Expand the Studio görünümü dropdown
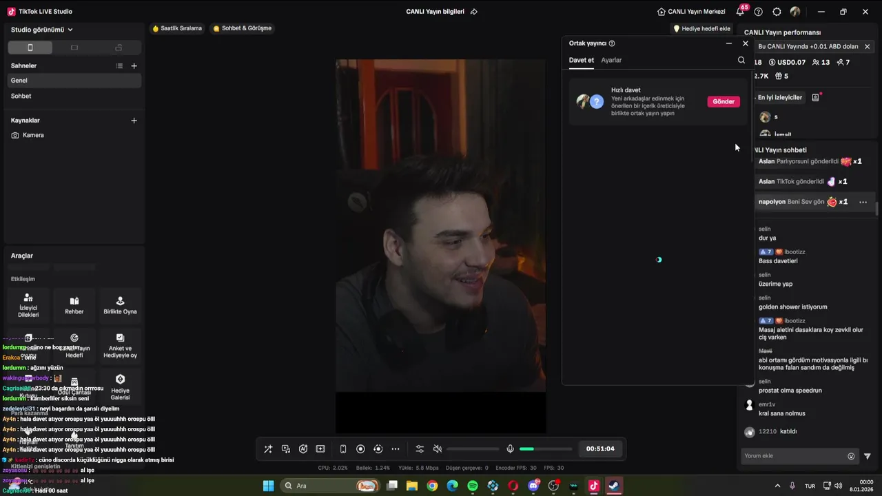Image resolution: width=882 pixels, height=496 pixels. [42, 30]
